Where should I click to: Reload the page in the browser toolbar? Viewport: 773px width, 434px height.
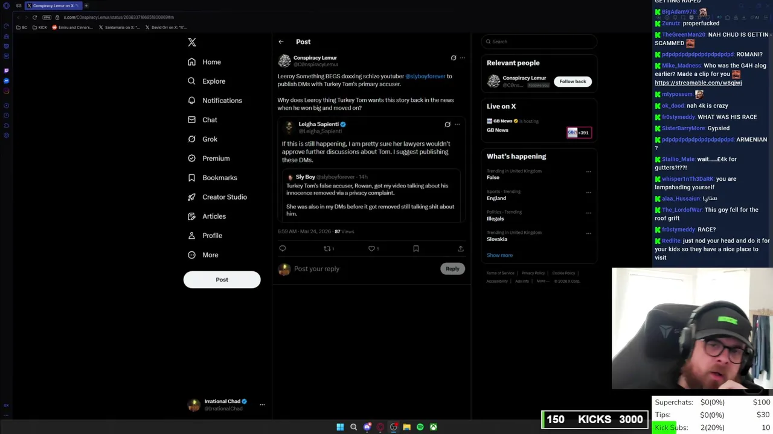click(x=34, y=17)
